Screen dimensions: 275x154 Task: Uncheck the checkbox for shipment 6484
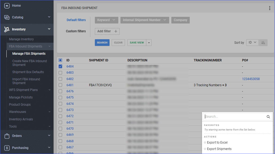tap(60, 66)
